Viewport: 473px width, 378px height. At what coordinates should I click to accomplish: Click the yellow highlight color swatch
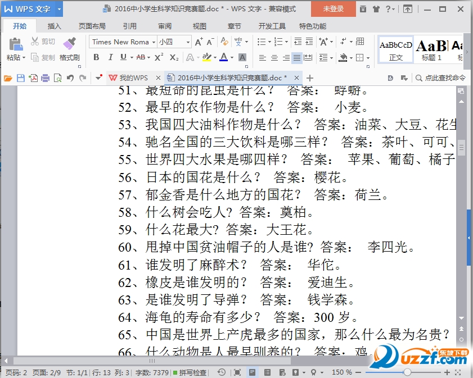click(206, 57)
